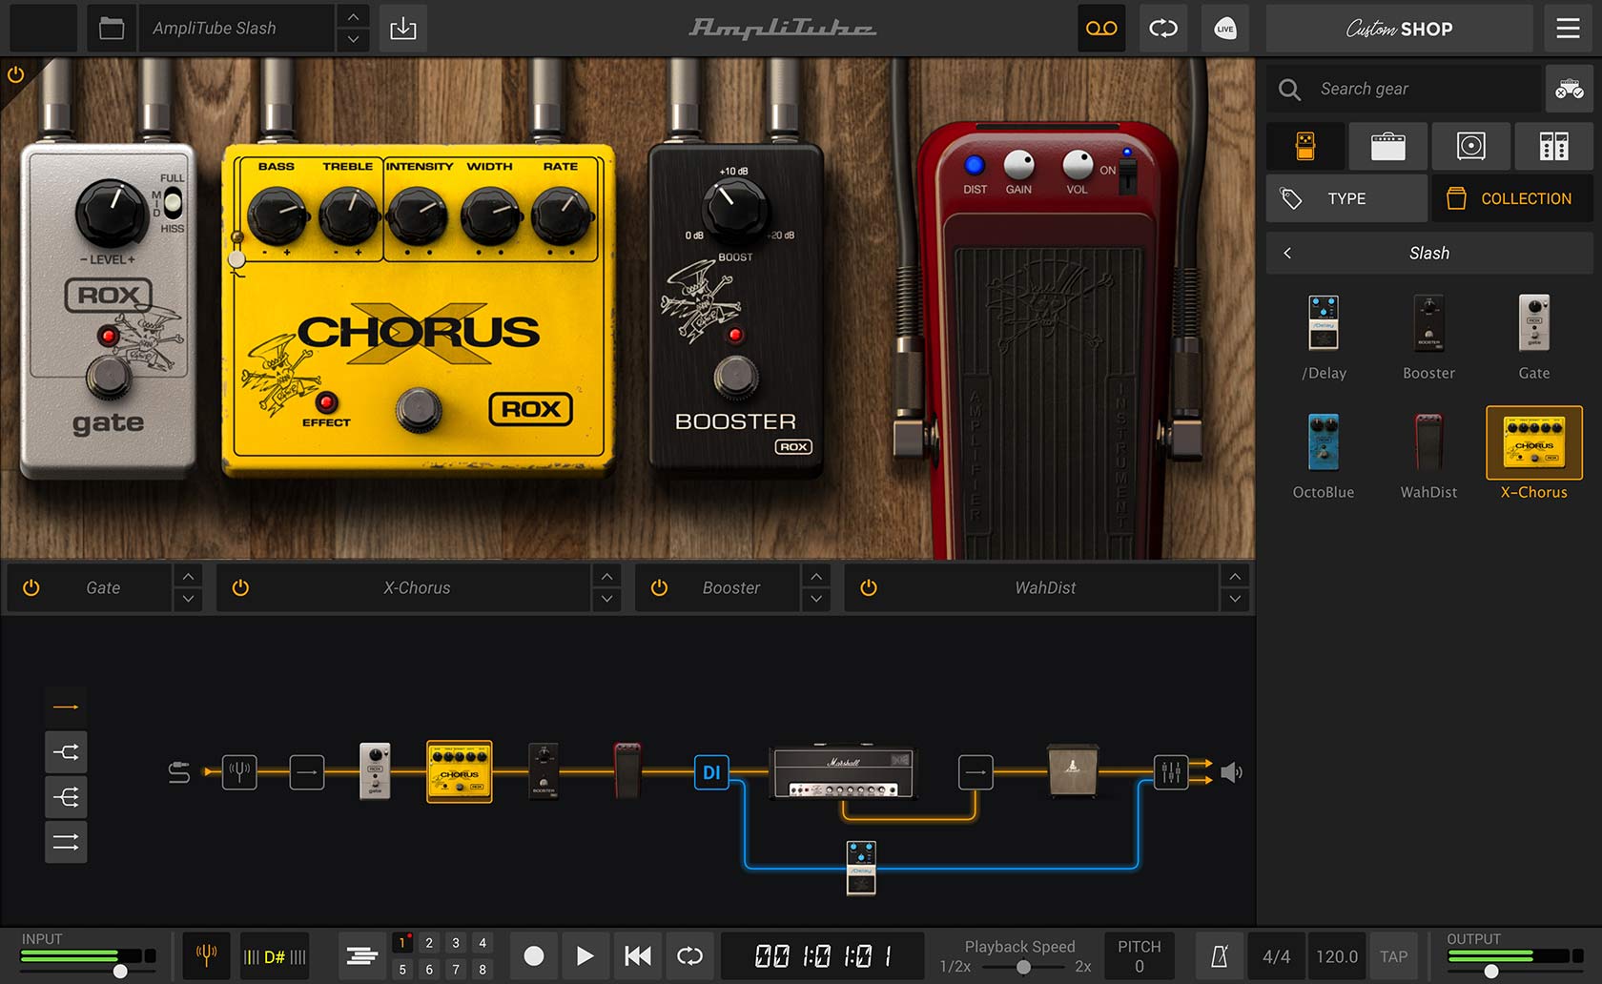Select the Marshall amp head in chain
The image size is (1602, 984).
click(x=842, y=771)
